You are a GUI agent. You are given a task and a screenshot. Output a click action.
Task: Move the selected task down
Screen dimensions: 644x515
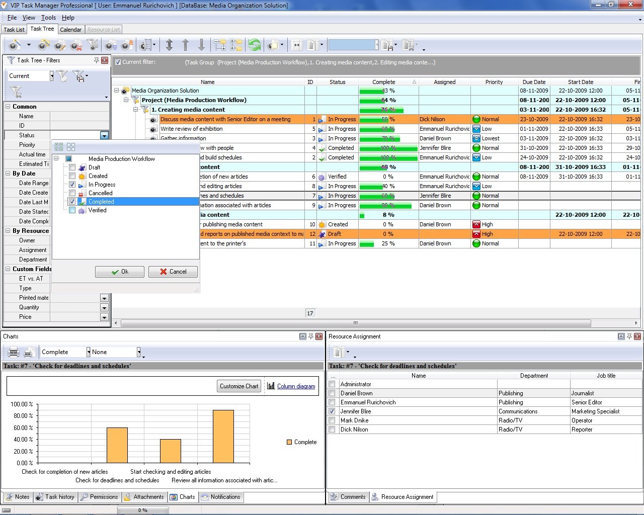pyautogui.click(x=202, y=45)
